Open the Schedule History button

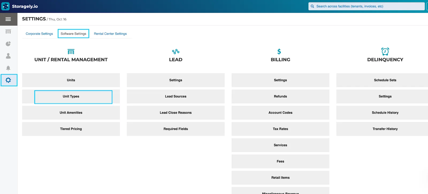[x=382, y=113]
